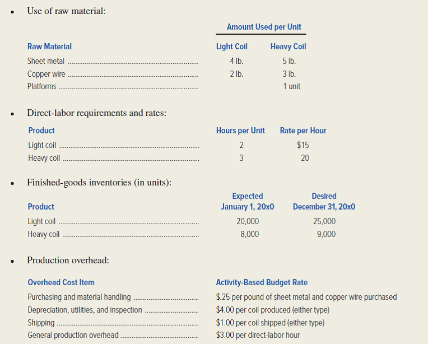Select the 'Hours per Unit' column header
The width and height of the screenshot is (428, 344).
[240, 131]
